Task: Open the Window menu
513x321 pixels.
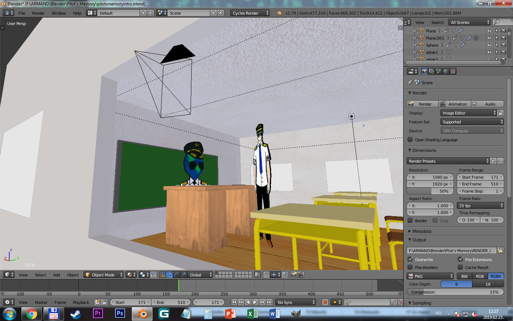Action: point(59,13)
